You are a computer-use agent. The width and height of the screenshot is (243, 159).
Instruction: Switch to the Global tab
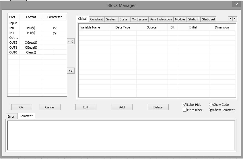click(82, 19)
